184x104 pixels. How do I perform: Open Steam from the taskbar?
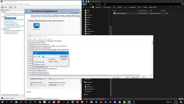49,102
